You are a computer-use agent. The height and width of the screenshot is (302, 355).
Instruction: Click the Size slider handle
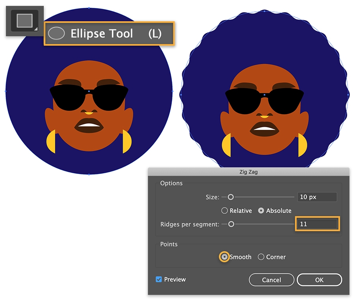(231, 197)
